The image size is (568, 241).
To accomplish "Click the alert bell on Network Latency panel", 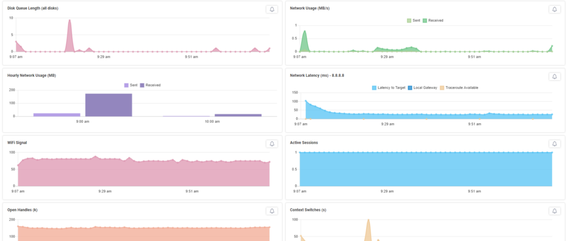I will pyautogui.click(x=554, y=76).
